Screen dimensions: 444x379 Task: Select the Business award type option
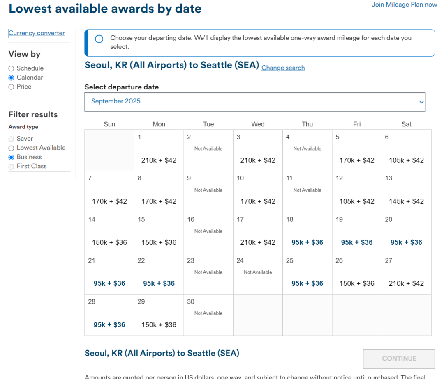pos(12,157)
